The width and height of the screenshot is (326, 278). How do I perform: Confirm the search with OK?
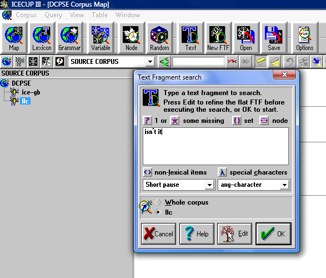pos(273,234)
